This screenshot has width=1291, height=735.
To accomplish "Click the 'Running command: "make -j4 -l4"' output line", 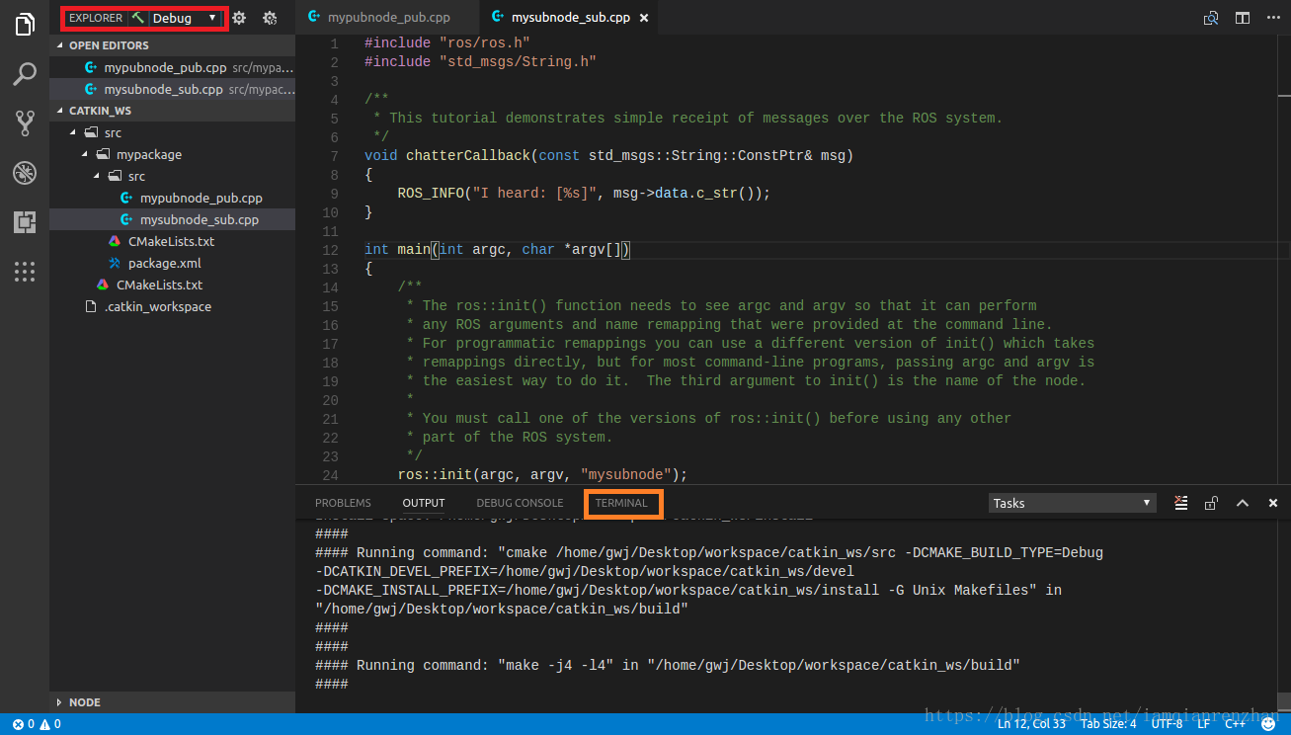I will pyautogui.click(x=668, y=666).
